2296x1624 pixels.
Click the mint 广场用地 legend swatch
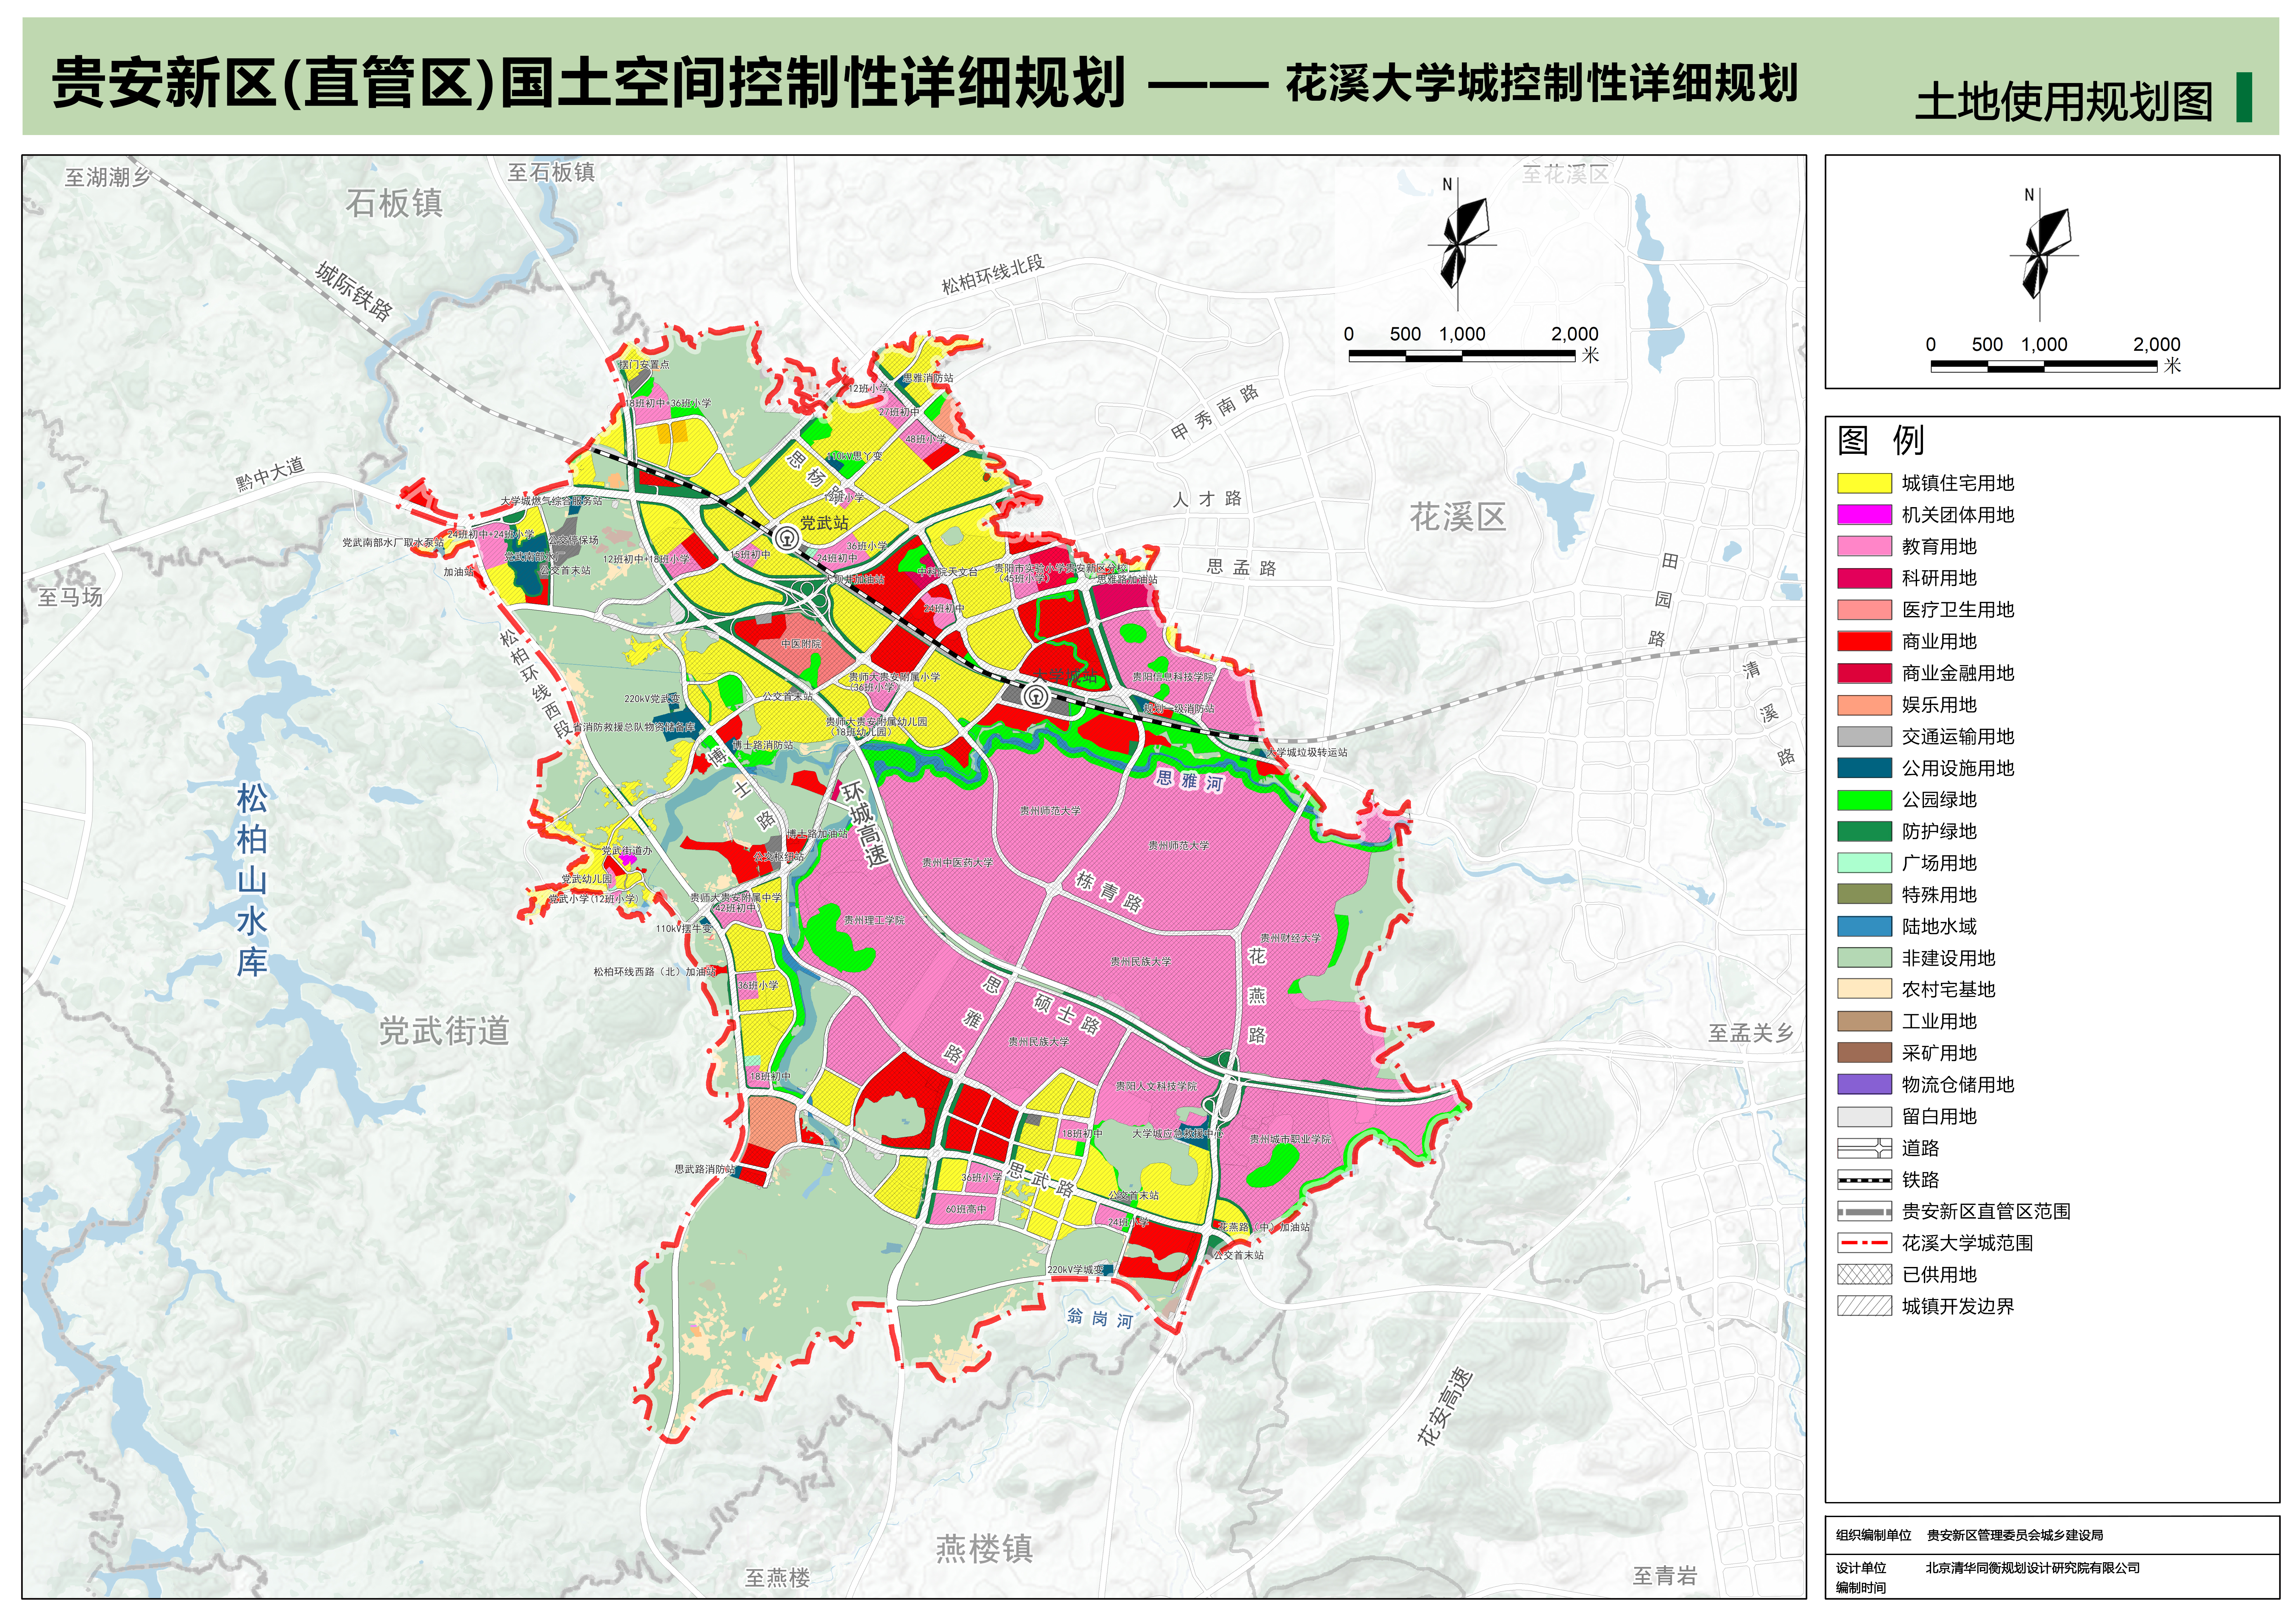[x=1864, y=863]
